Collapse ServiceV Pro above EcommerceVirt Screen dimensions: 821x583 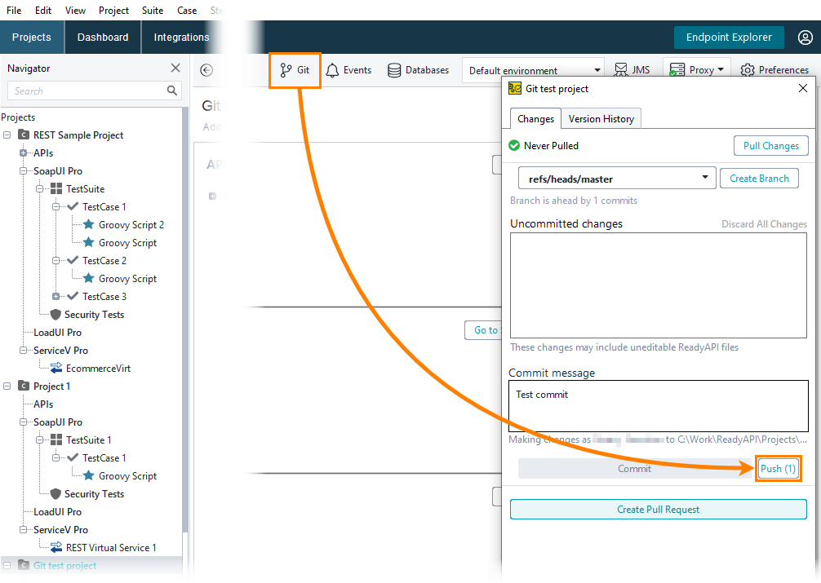[x=23, y=350]
